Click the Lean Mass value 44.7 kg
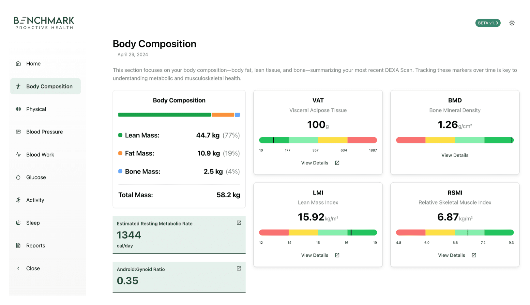 coord(208,135)
